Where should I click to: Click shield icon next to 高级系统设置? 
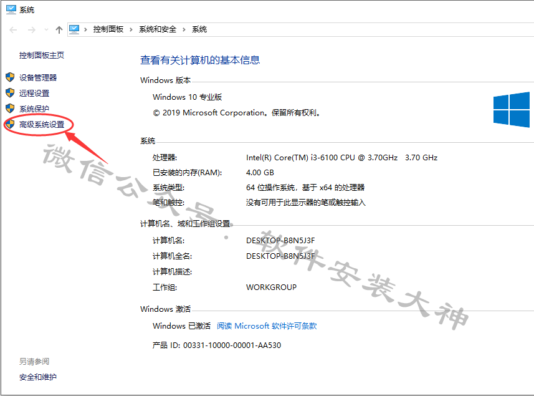(x=10, y=124)
